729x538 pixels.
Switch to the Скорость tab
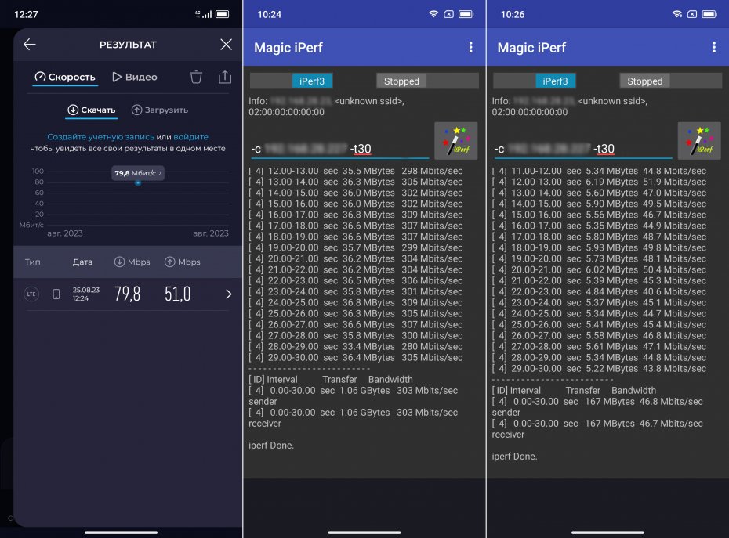[64, 77]
